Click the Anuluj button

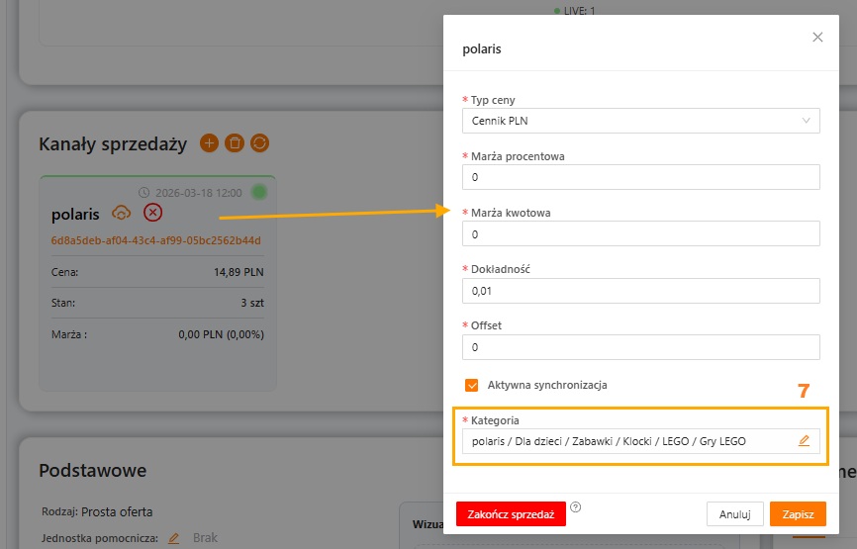(734, 514)
